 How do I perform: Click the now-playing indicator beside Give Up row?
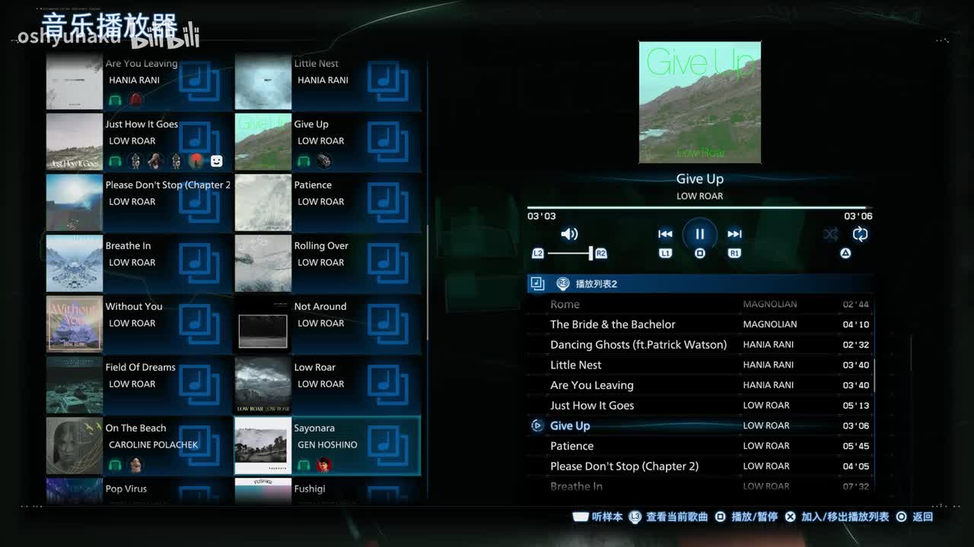point(536,425)
